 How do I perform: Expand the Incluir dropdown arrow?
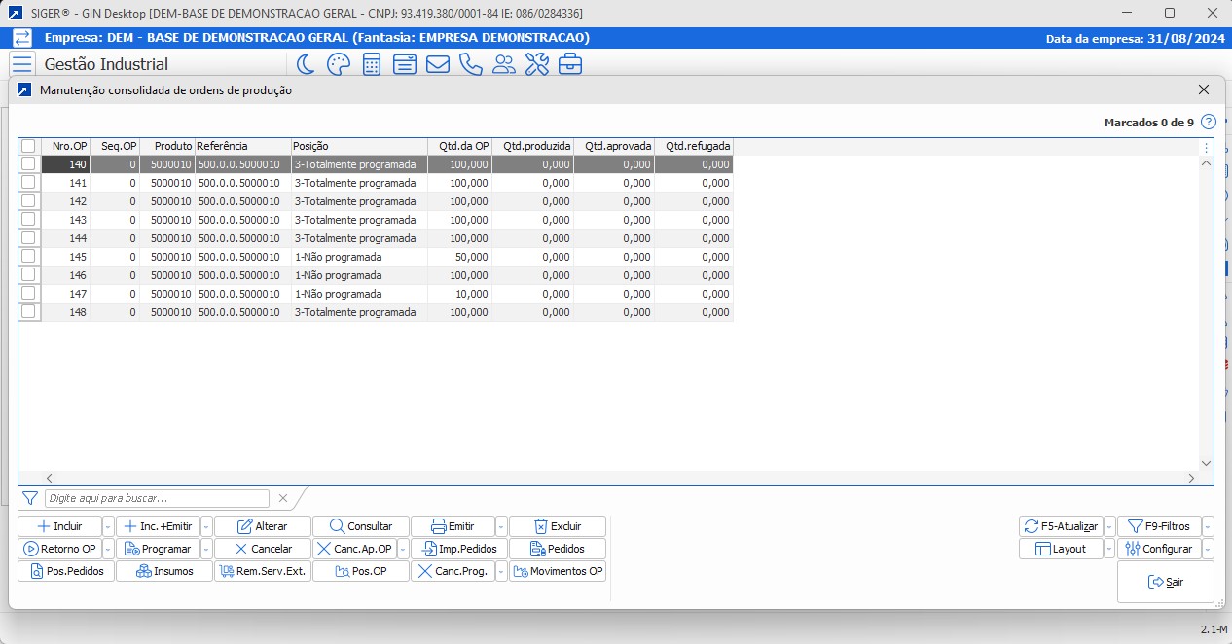pyautogui.click(x=108, y=526)
